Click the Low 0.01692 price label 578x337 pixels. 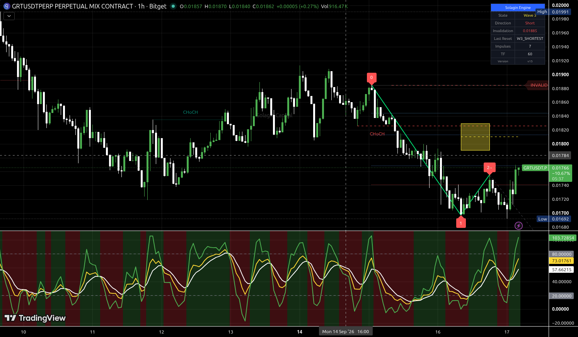click(554, 219)
